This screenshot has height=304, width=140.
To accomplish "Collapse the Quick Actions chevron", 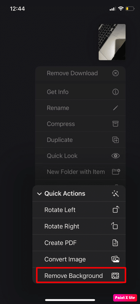I will [39, 194].
